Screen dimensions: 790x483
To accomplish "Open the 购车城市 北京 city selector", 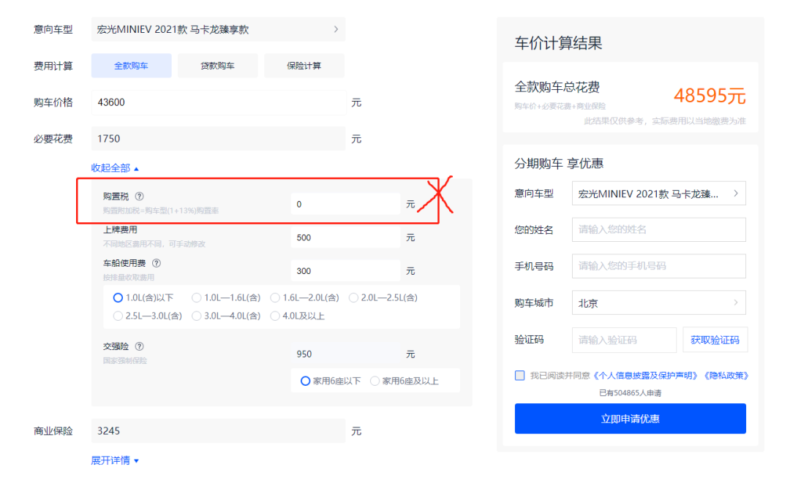I will tap(658, 303).
